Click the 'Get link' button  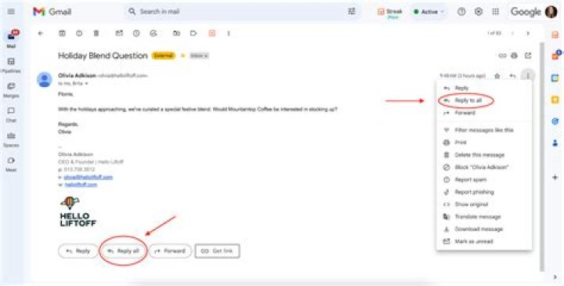pyautogui.click(x=217, y=251)
